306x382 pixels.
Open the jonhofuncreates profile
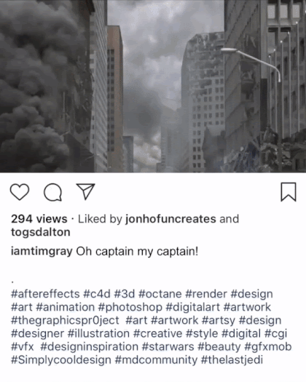click(x=170, y=219)
